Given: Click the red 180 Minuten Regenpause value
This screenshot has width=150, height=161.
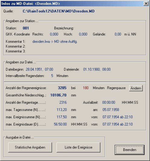Looking at the screenshot, I should click(86, 88).
